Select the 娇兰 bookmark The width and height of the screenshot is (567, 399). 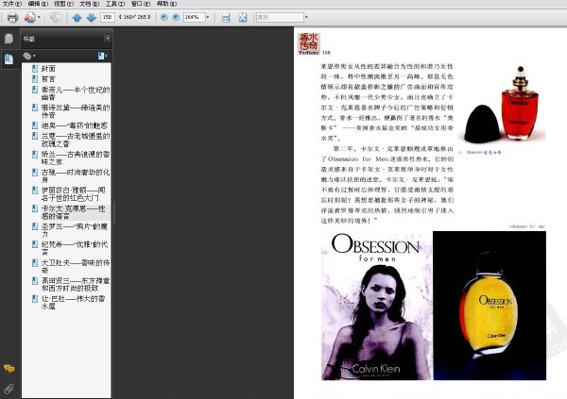pyautogui.click(x=76, y=158)
